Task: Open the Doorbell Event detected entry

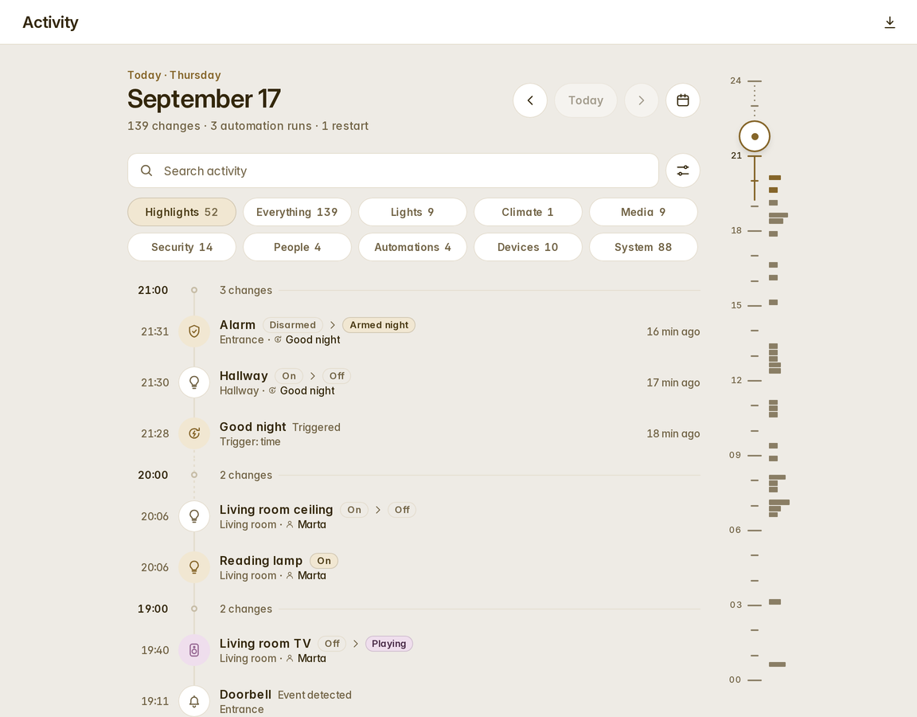Action: (x=414, y=701)
